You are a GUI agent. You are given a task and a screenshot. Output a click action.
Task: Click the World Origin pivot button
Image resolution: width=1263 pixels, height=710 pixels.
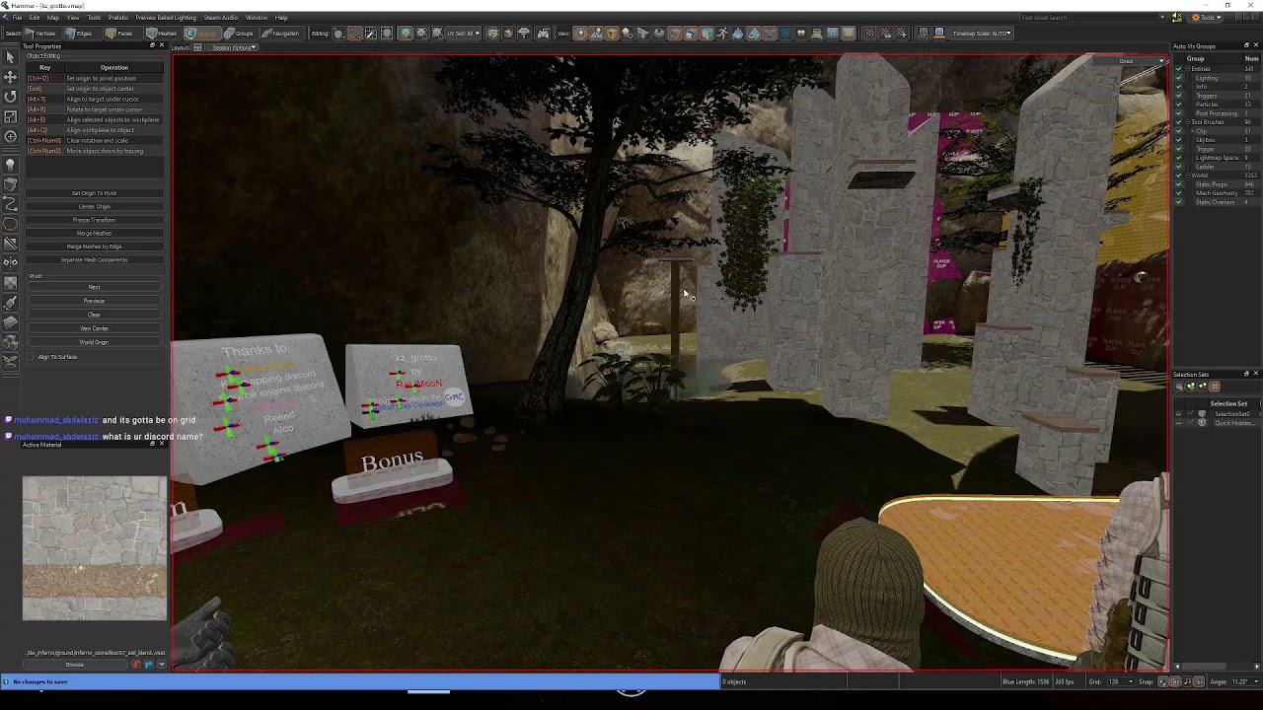(x=94, y=342)
